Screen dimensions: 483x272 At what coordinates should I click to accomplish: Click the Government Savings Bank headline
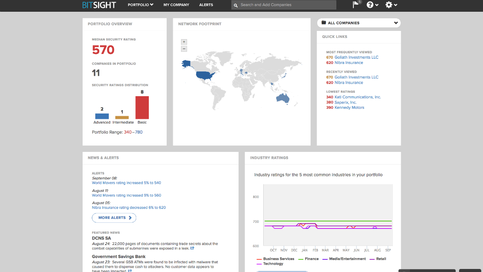click(x=119, y=257)
